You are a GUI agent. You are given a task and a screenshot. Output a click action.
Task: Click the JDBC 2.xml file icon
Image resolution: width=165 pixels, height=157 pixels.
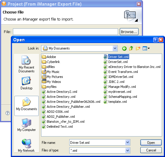click(105, 82)
